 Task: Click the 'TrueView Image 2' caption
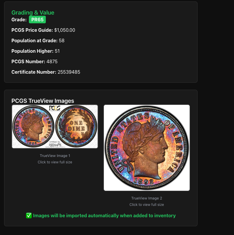147,198
